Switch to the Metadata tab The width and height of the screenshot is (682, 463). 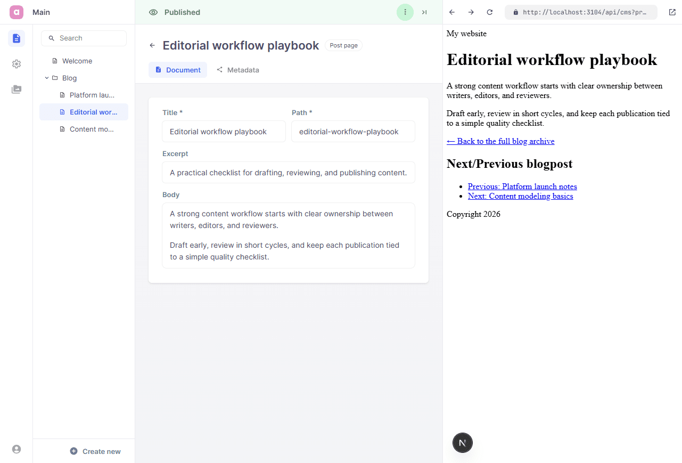[238, 70]
